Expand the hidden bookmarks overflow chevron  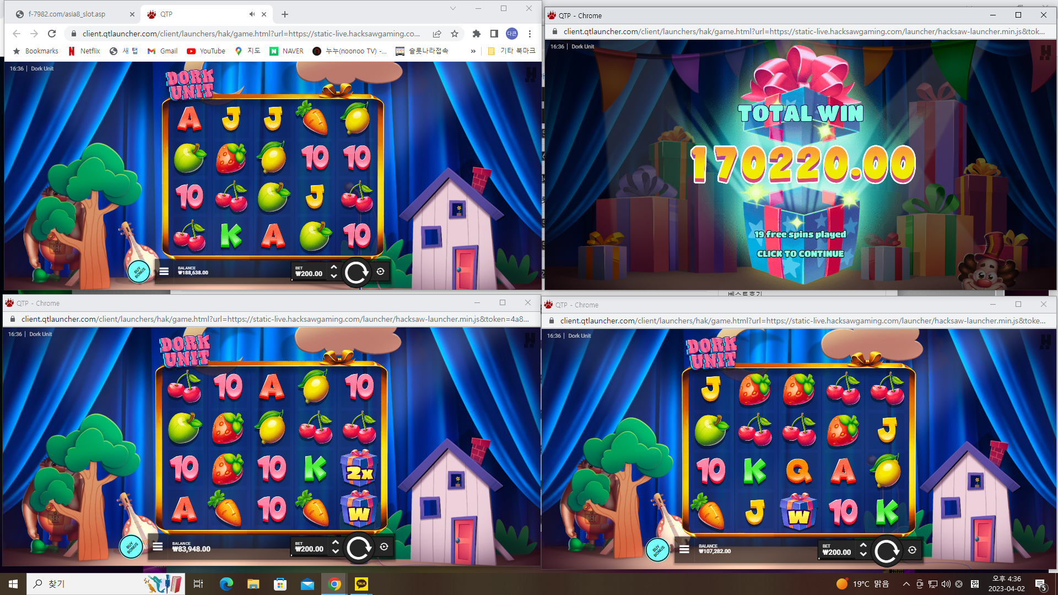click(473, 51)
